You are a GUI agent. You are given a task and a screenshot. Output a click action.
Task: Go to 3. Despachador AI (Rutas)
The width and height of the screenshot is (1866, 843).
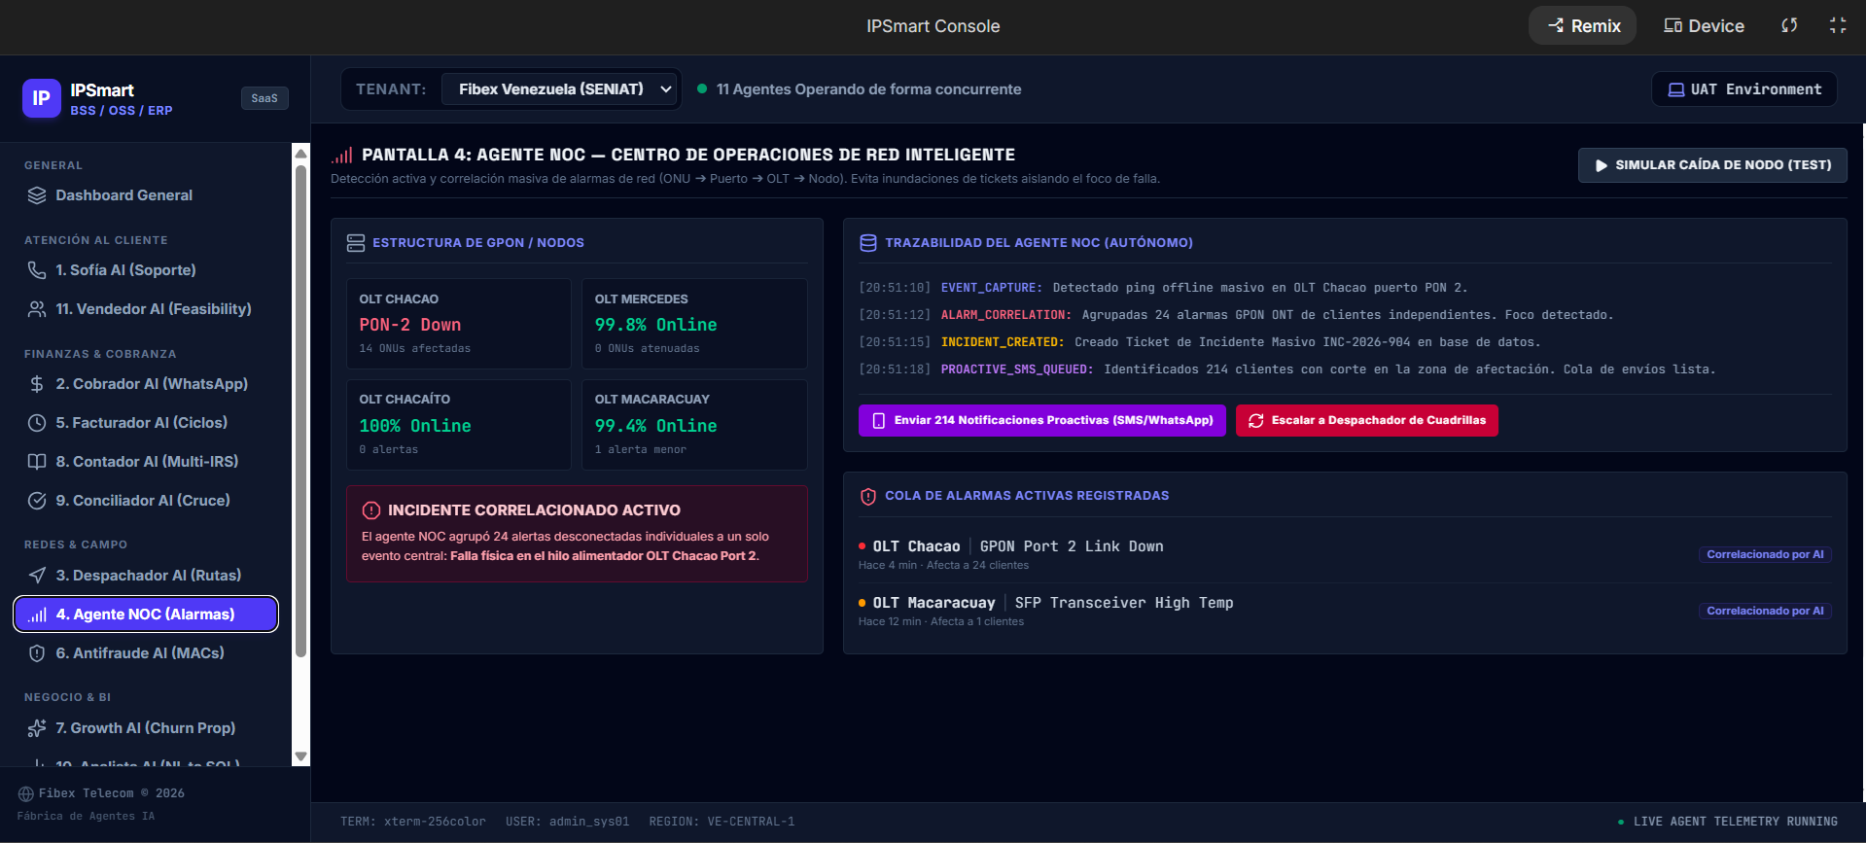click(x=146, y=576)
